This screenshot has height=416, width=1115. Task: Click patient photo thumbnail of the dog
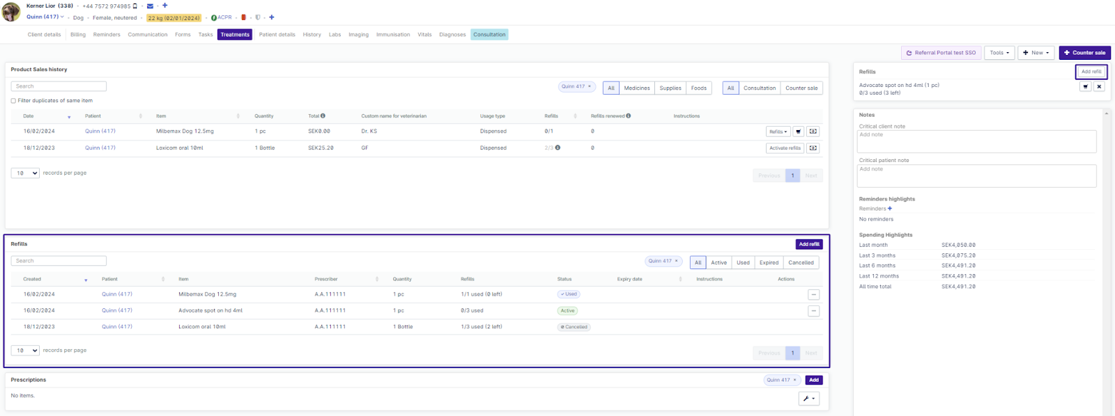click(11, 12)
